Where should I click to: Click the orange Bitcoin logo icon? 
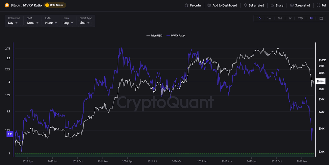[x=7, y=5]
